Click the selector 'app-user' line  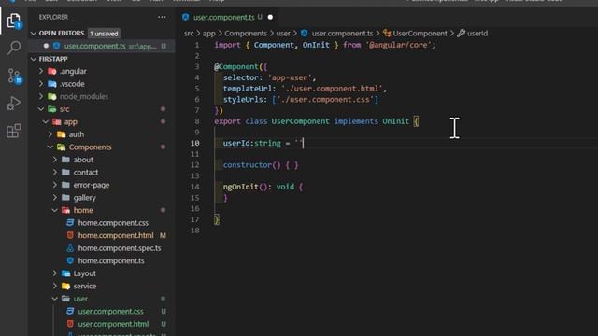click(270, 77)
